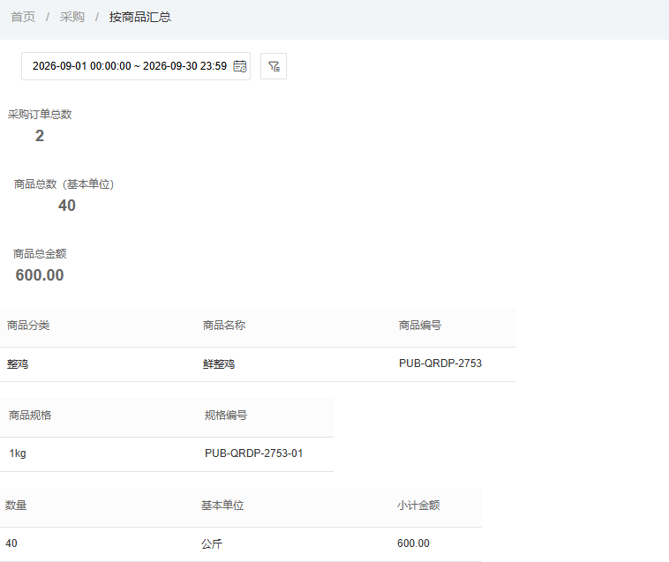Click the 数量 column header
Viewport: 669px width, 562px height.
coord(16,506)
